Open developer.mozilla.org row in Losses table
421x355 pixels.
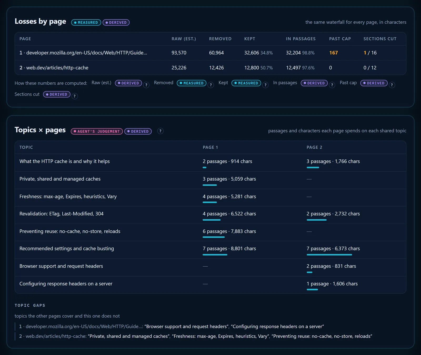point(210,53)
